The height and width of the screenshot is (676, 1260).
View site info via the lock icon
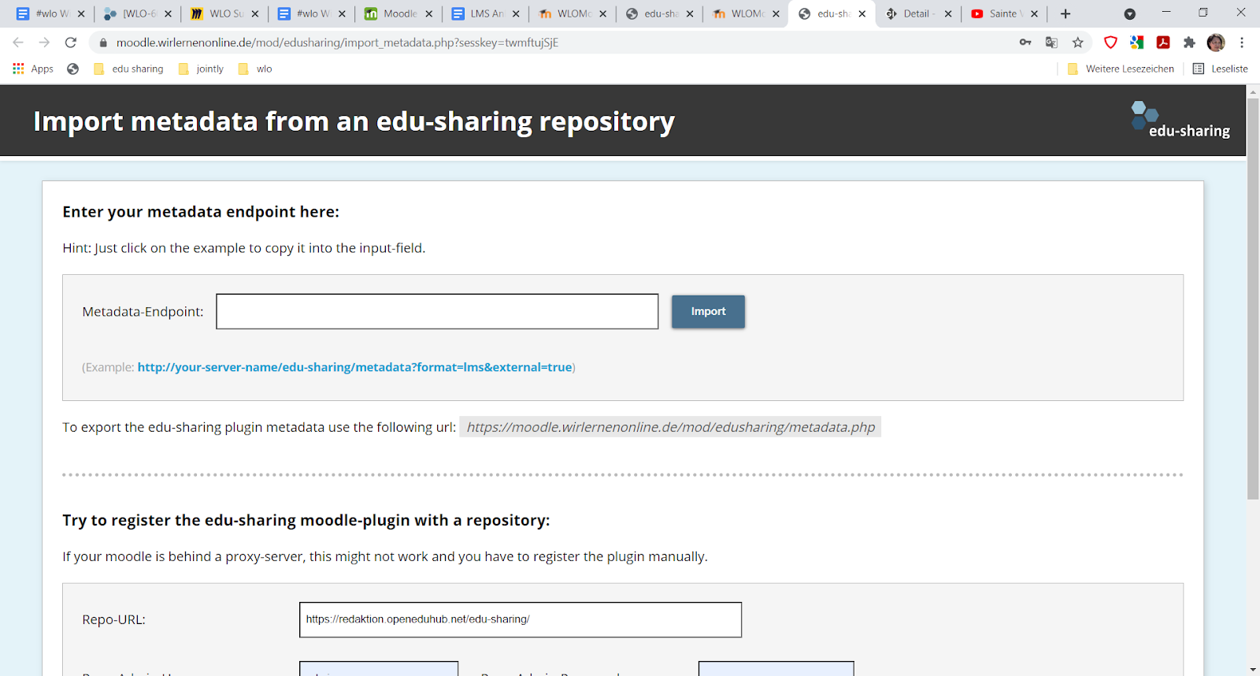point(103,43)
